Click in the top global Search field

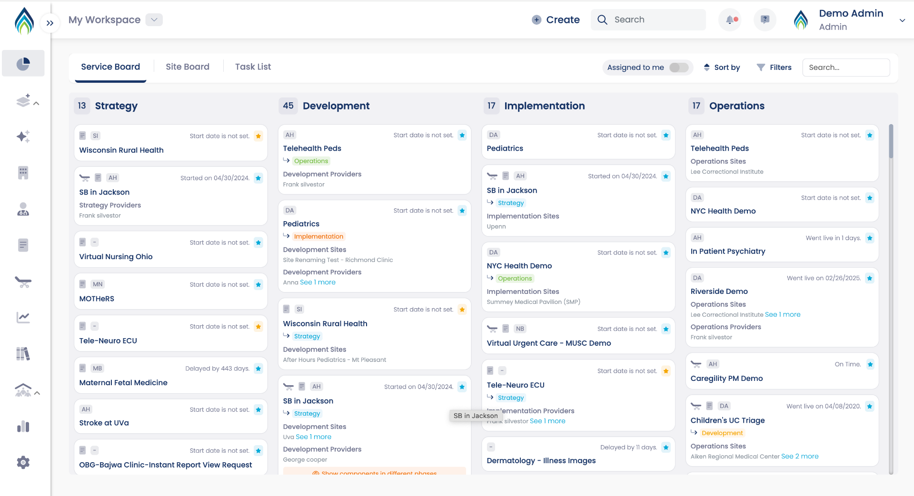coord(648,19)
